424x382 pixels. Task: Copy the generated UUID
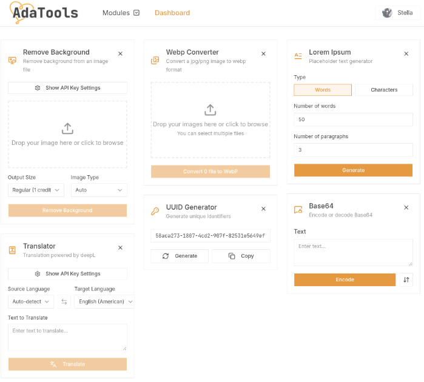[241, 256]
